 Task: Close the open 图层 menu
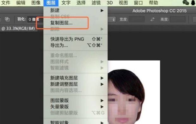pyautogui.click(x=51, y=3)
